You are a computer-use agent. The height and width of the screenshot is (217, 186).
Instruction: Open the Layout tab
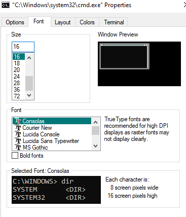(63, 22)
